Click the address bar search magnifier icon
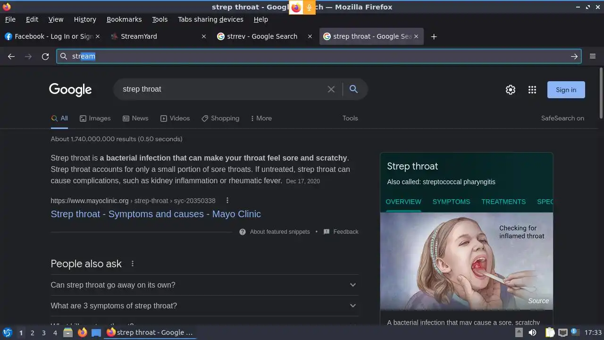The height and width of the screenshot is (340, 604). tap(64, 56)
